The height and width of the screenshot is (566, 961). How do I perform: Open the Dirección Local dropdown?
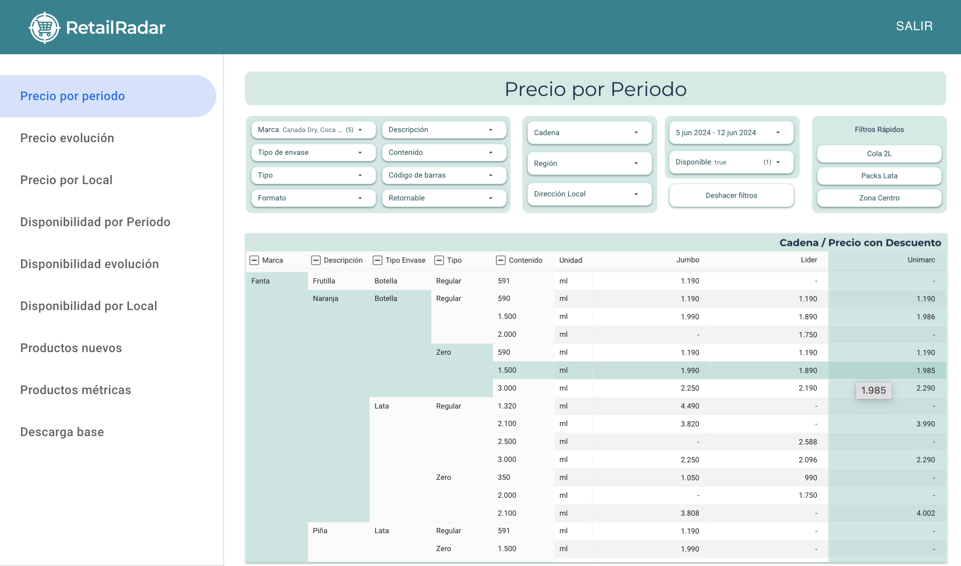[589, 194]
